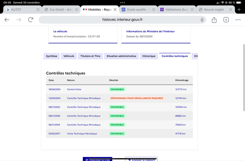Click the date 08/11/2022

(54, 107)
